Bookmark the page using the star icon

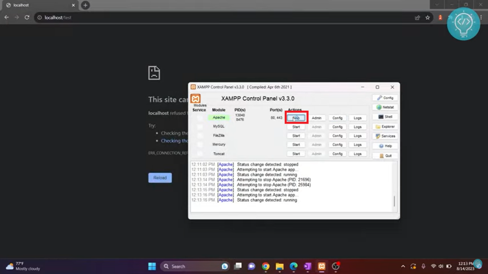tap(428, 17)
